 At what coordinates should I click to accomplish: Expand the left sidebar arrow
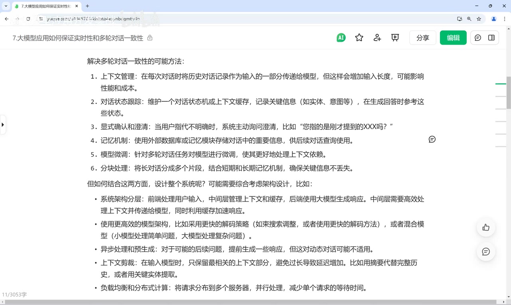pos(3,125)
